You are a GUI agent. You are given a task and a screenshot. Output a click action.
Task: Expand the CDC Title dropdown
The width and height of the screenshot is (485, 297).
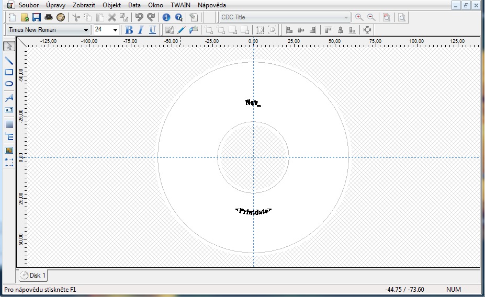[346, 17]
